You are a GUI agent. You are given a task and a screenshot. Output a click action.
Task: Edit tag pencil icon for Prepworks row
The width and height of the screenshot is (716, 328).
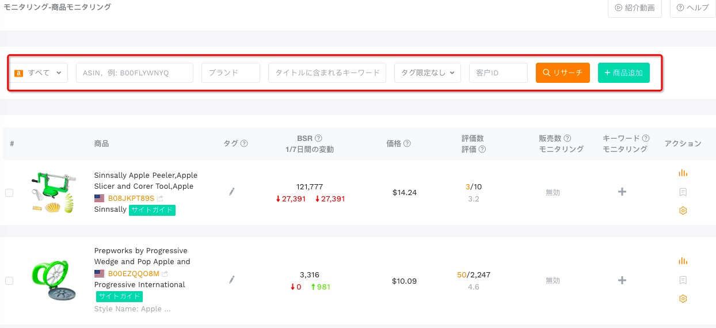click(x=232, y=280)
